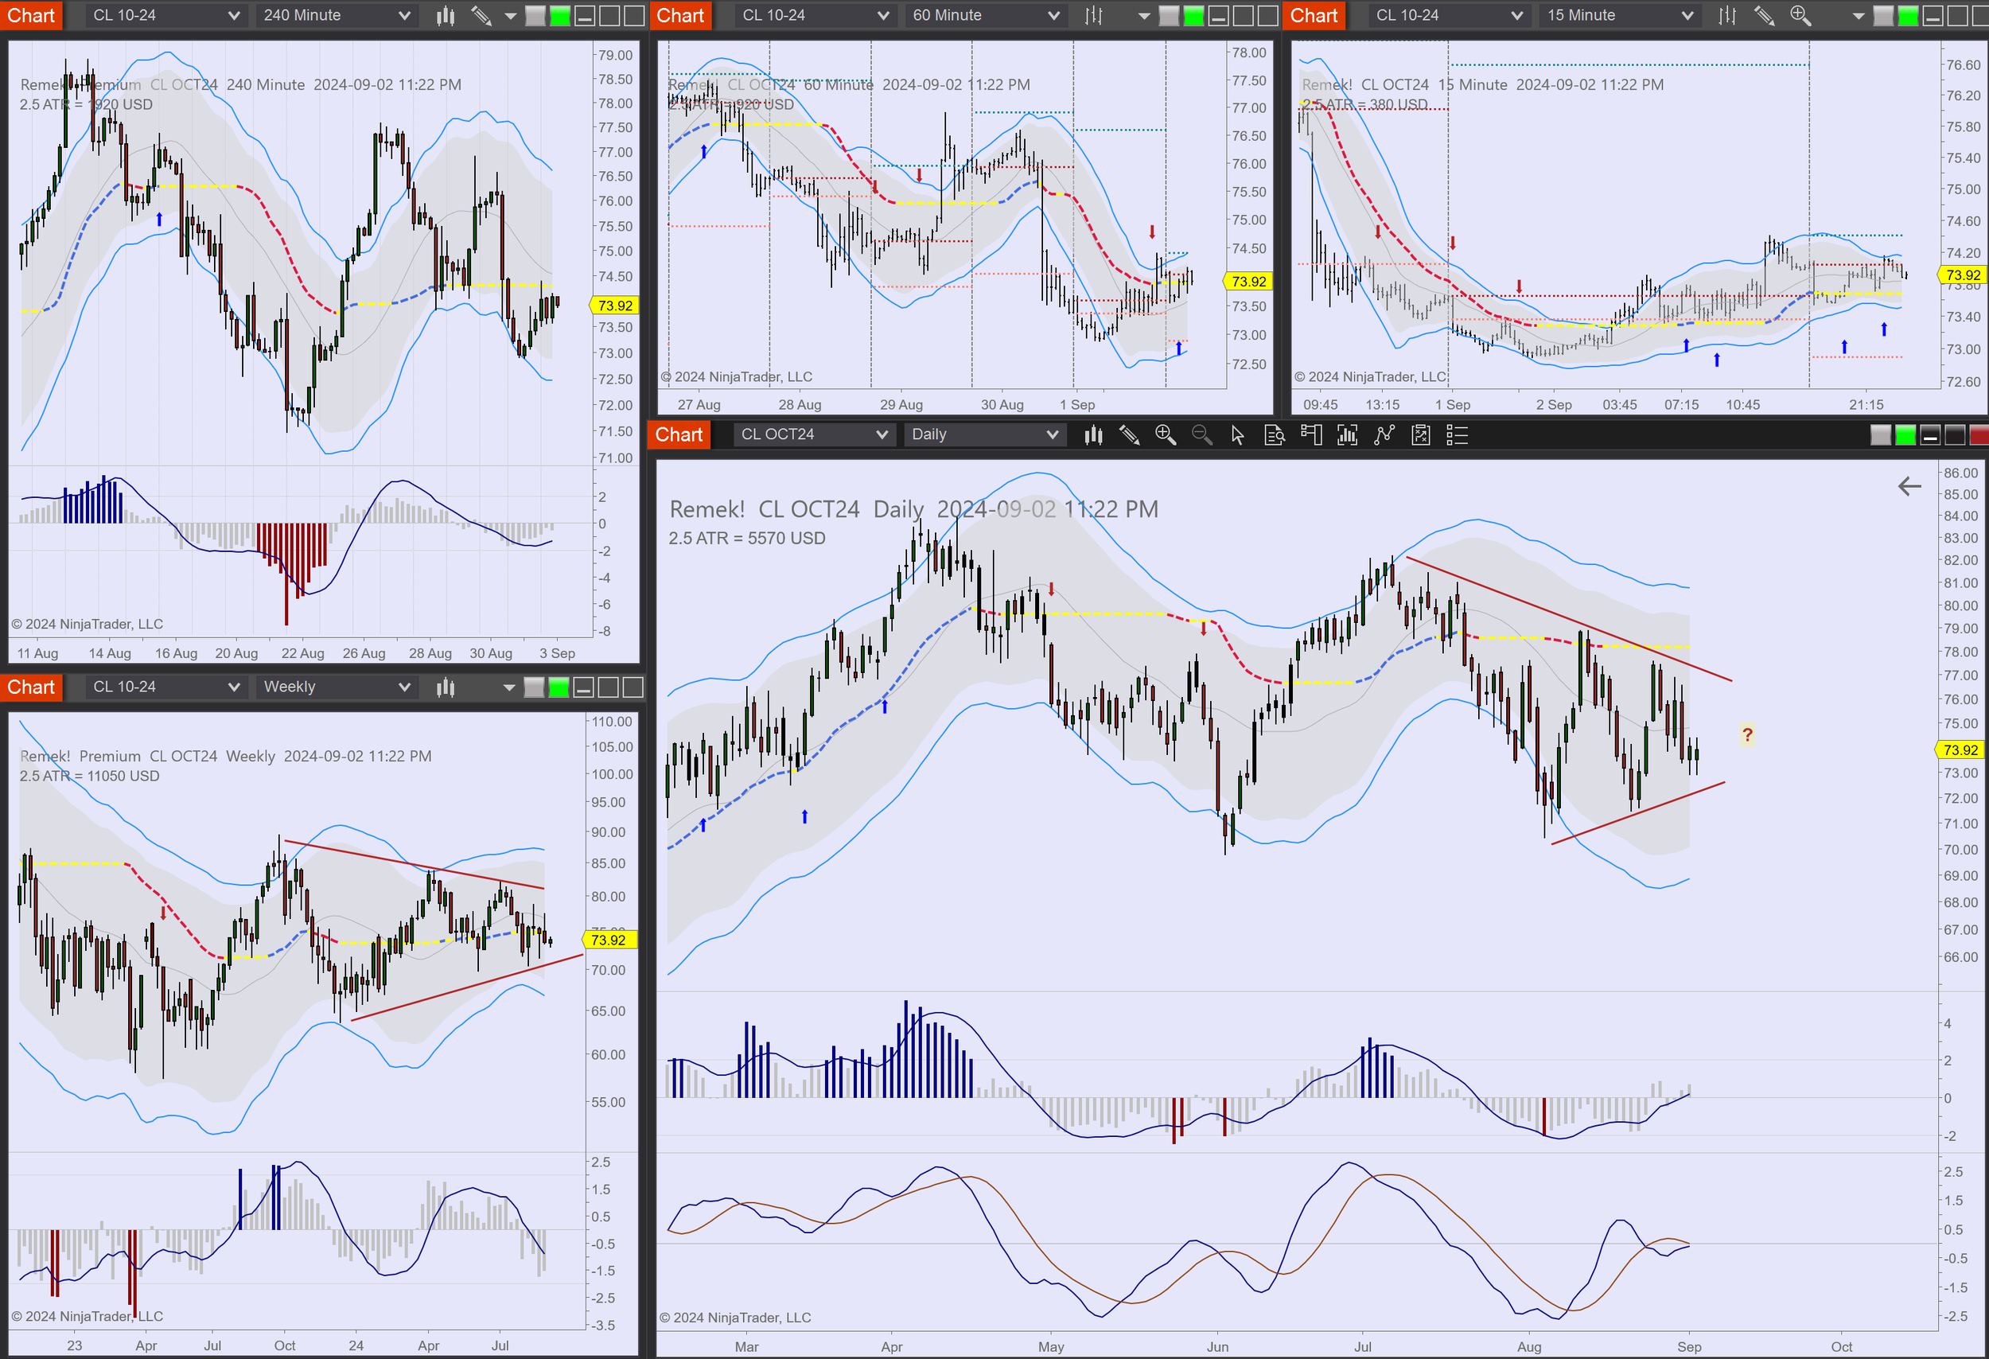Click drawing pencil icon in 240 Minute chart

481,15
